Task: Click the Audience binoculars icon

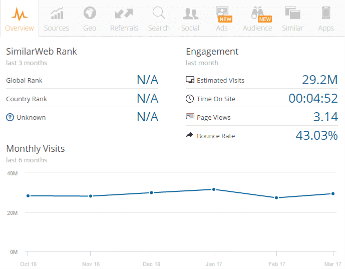Action: coord(257,13)
